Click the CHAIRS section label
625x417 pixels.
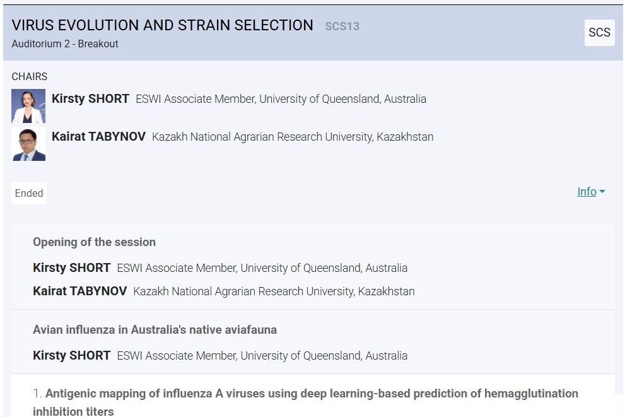point(30,76)
